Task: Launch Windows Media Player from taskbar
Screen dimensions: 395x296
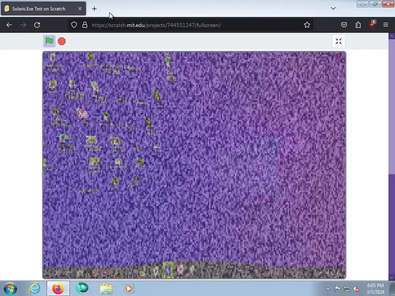Action: [x=130, y=288]
